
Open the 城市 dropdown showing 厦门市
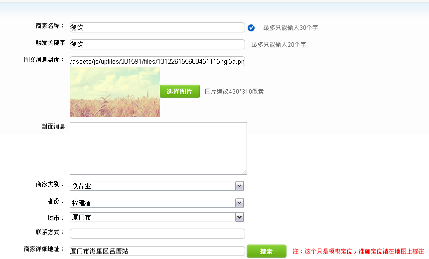(156, 217)
